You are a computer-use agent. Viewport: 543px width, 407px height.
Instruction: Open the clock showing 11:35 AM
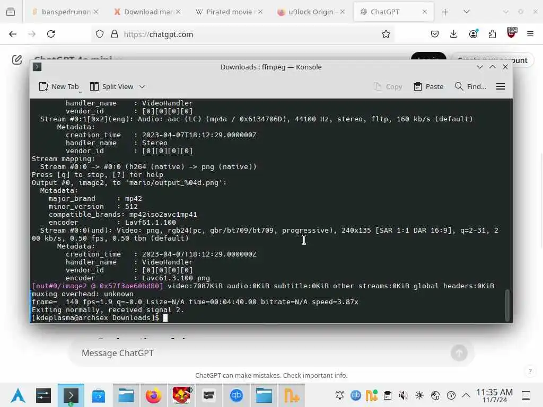click(494, 395)
